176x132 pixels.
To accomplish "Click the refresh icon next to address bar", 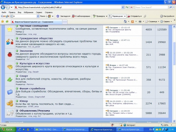I will click(x=127, y=7).
